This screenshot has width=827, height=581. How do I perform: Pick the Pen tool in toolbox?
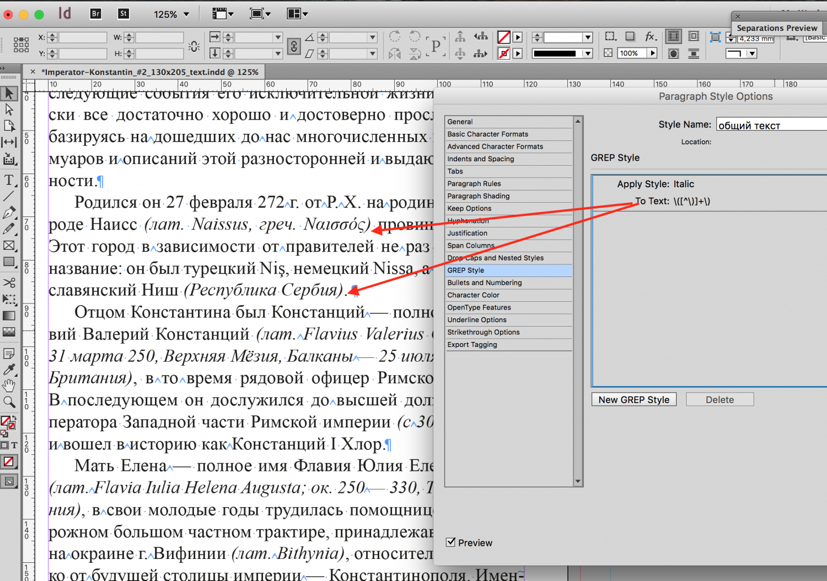pyautogui.click(x=9, y=213)
